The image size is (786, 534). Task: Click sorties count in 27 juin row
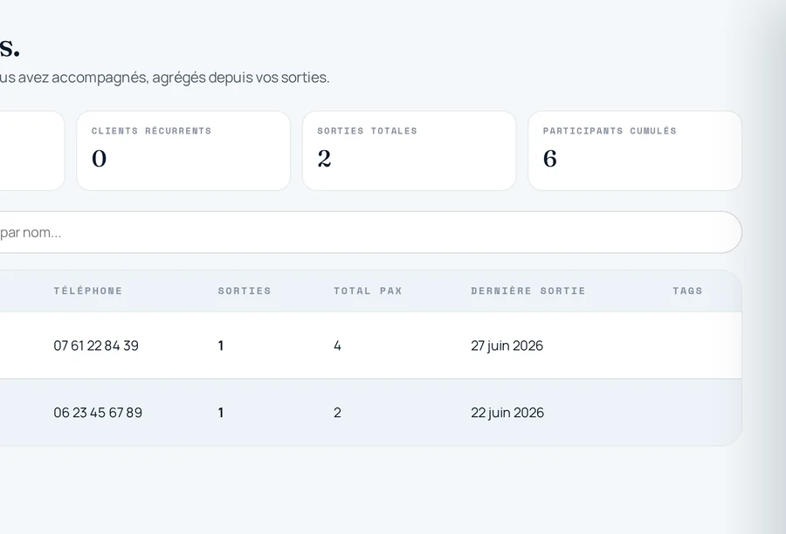point(221,346)
